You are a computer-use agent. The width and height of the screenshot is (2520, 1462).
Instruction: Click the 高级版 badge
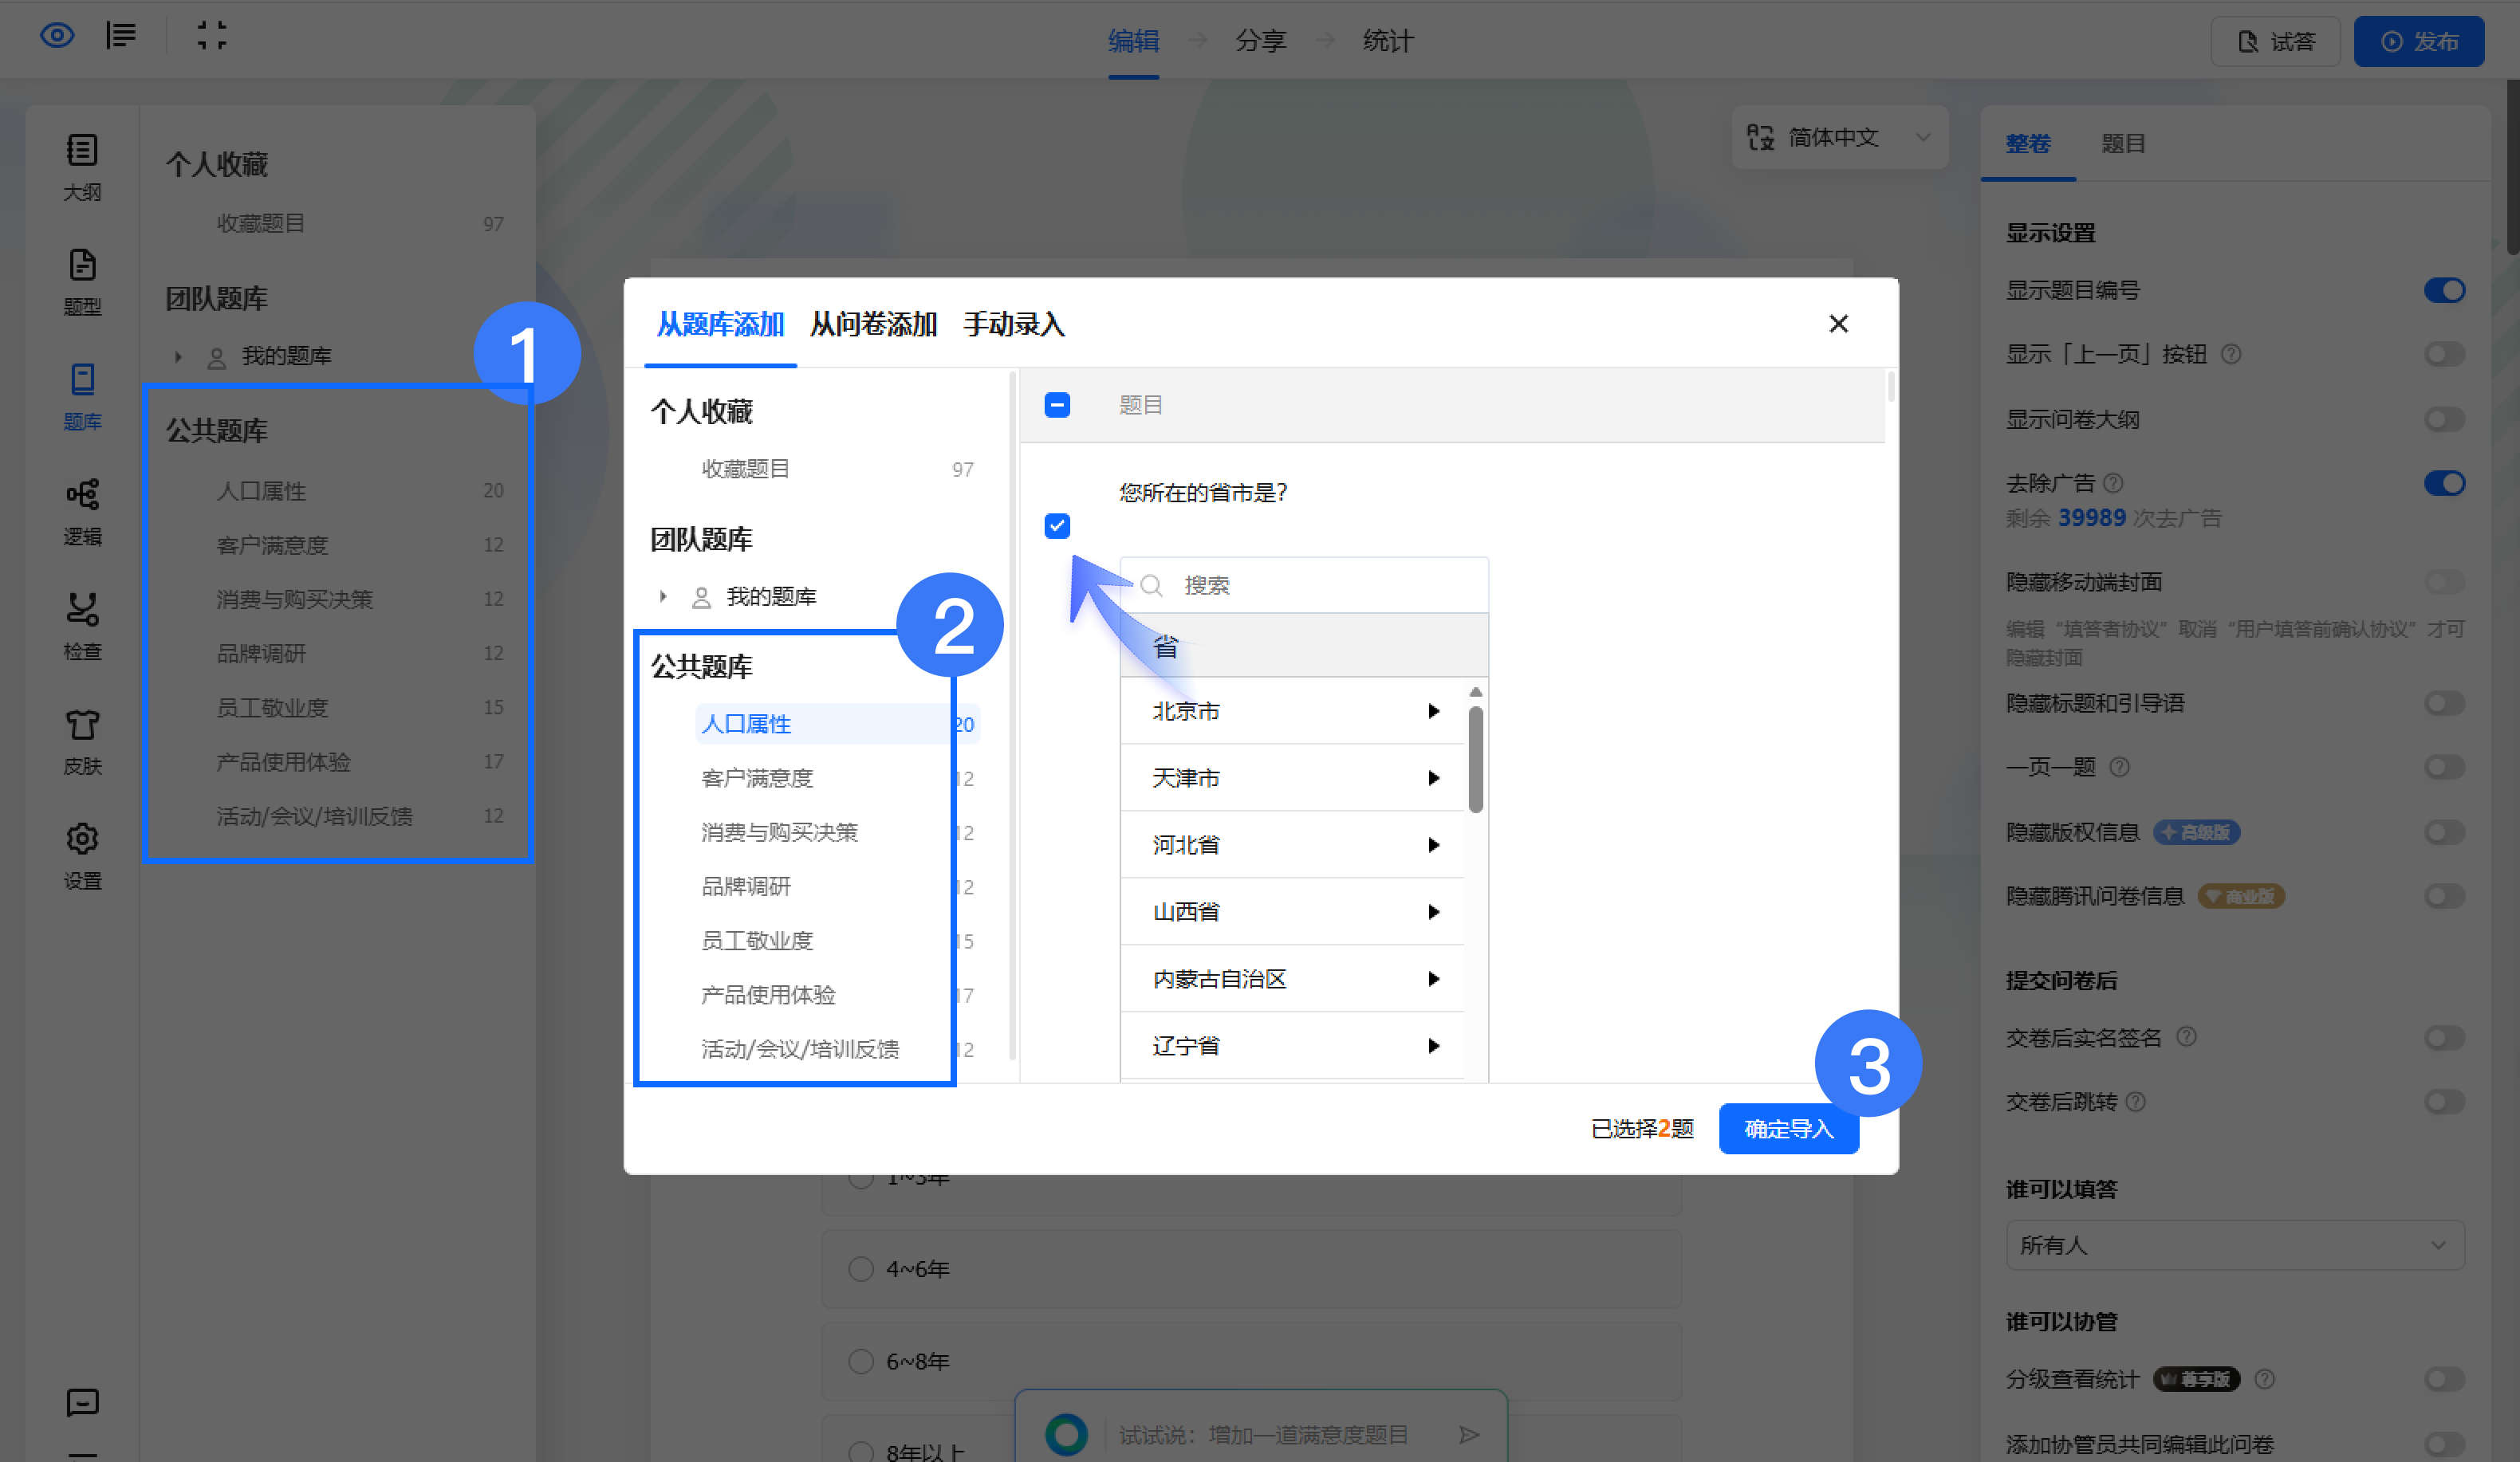click(x=2196, y=832)
